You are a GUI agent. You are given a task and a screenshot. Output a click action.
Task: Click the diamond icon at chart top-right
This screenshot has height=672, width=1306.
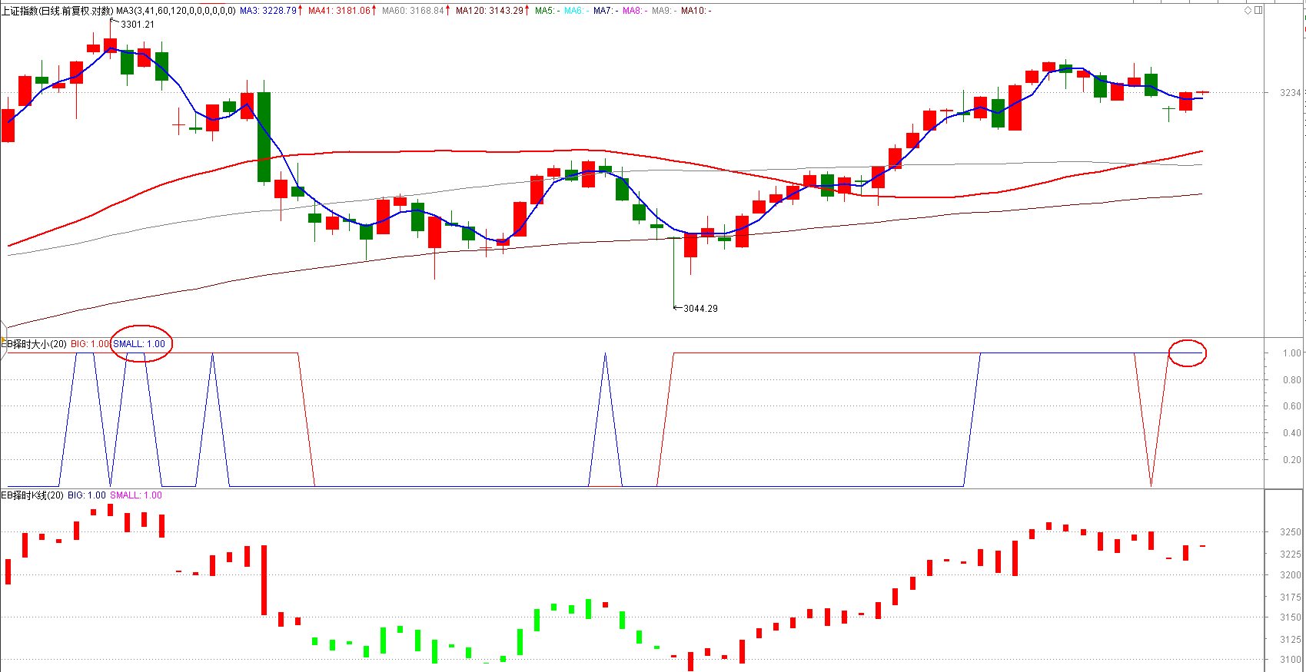tap(1248, 10)
